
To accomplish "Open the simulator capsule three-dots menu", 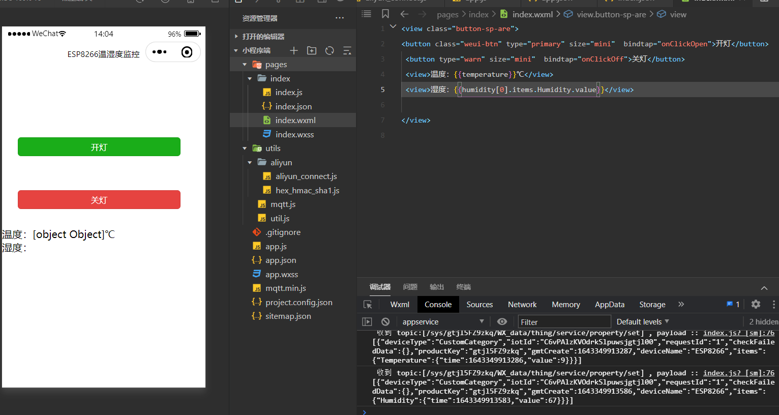I will click(x=160, y=52).
